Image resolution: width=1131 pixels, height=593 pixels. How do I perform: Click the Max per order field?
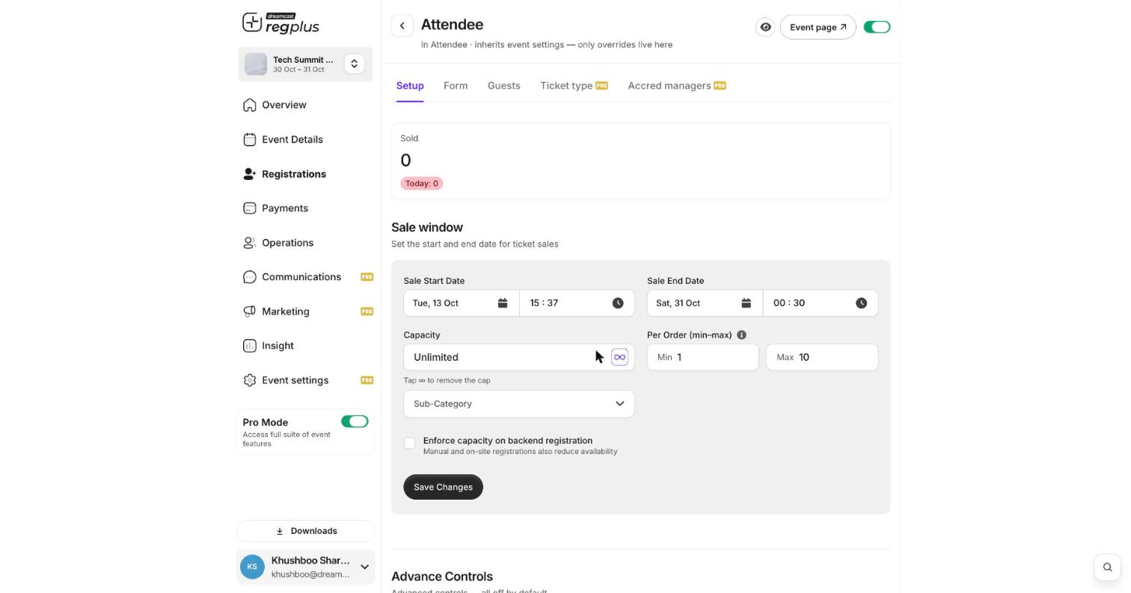pyautogui.click(x=822, y=357)
